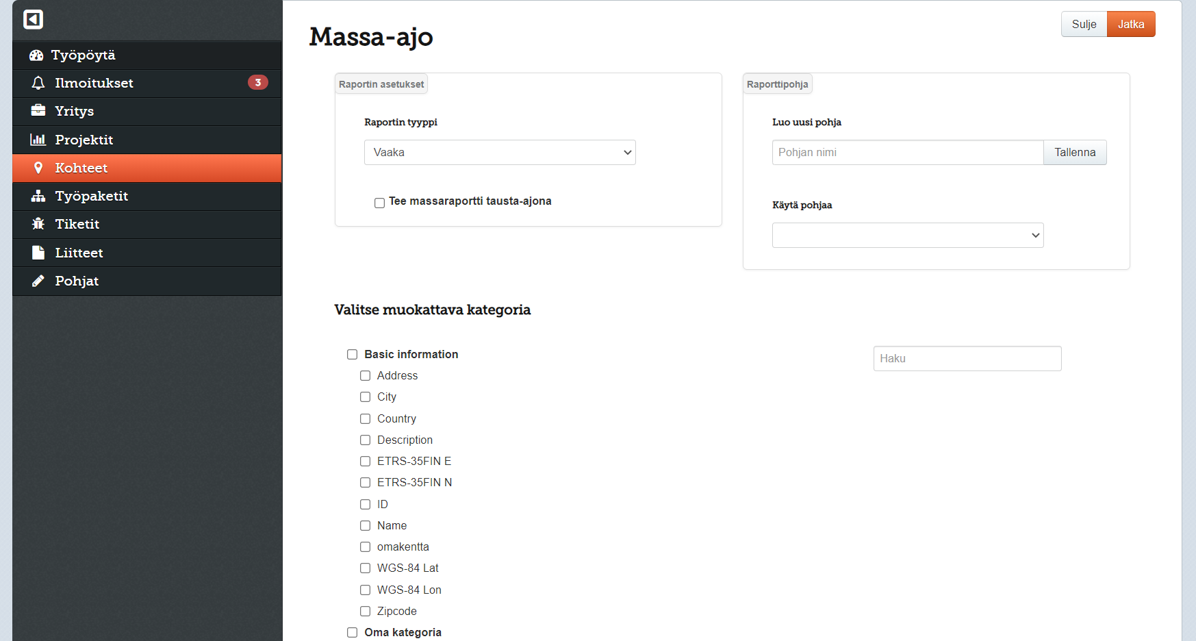Focus the Haku search field
Image resolution: width=1196 pixels, height=641 pixels.
[x=967, y=359]
